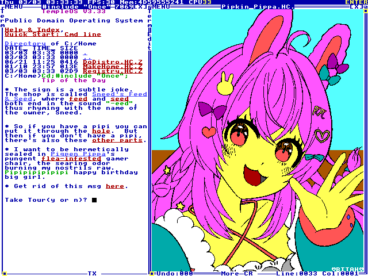This screenshot has height=276, width=368.
Task: Click the TempleOS V3.33 title text
Action: [74, 11]
